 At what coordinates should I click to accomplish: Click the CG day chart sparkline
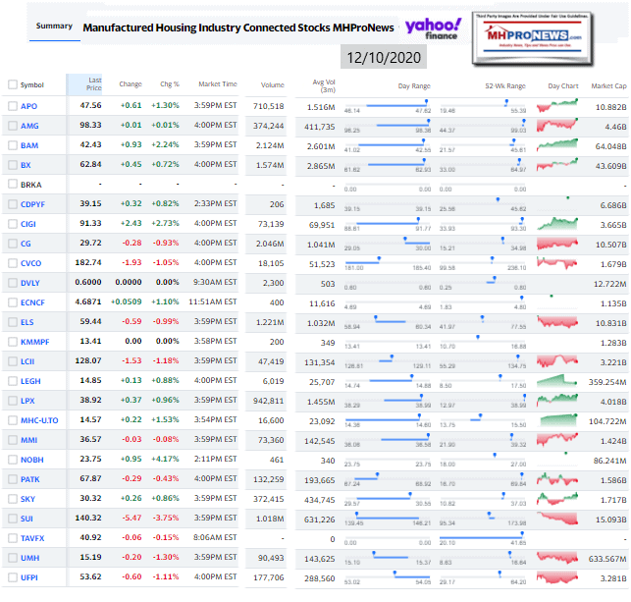(557, 244)
